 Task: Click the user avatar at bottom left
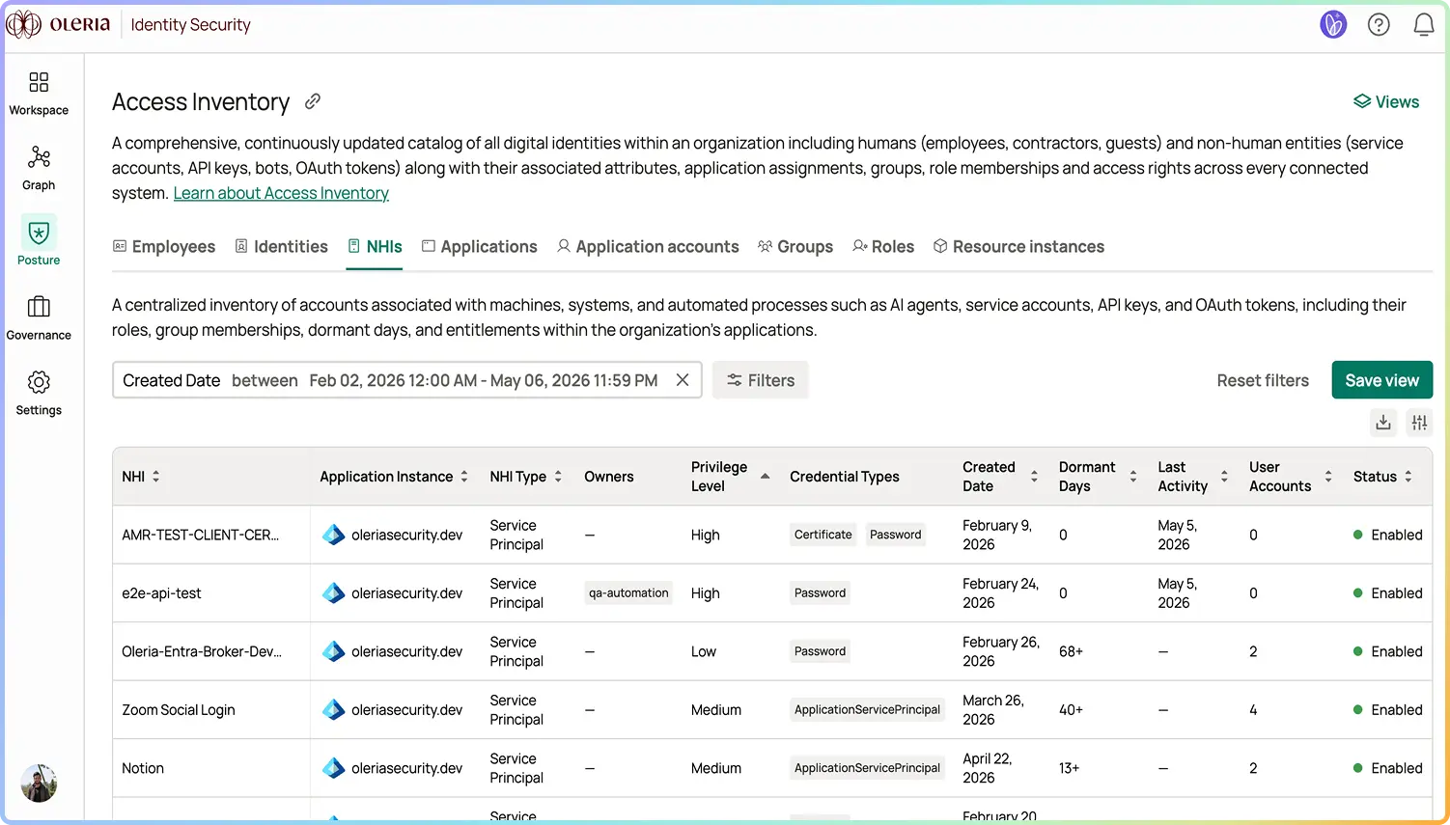pyautogui.click(x=39, y=783)
